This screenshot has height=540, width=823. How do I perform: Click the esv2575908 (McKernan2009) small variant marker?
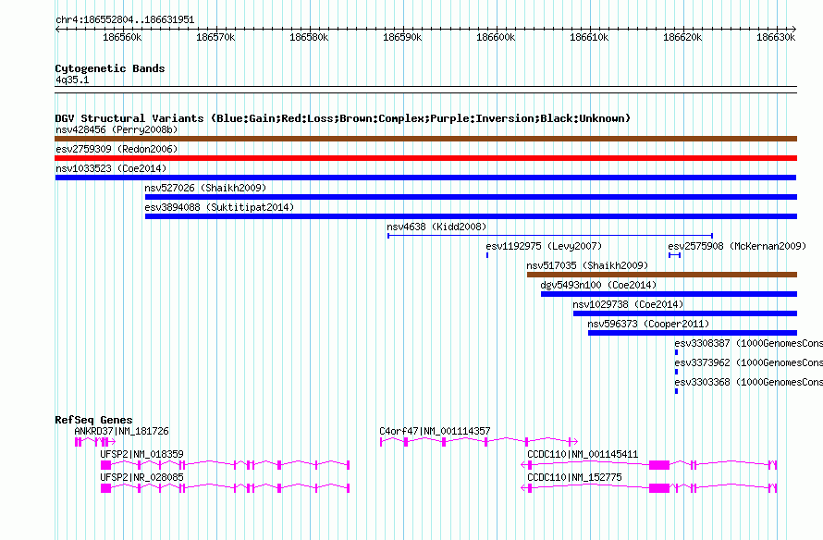674,255
